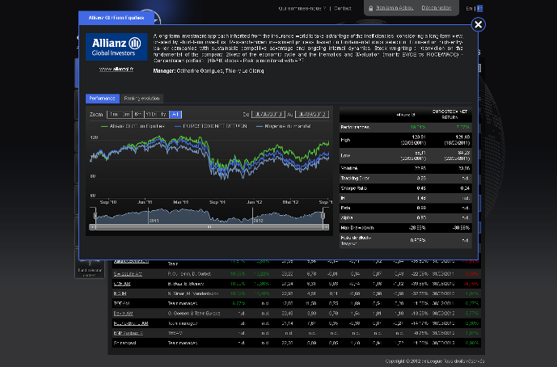Grab the right range handle of chart navigator
Screen dimensions: 557x367
click(323, 216)
